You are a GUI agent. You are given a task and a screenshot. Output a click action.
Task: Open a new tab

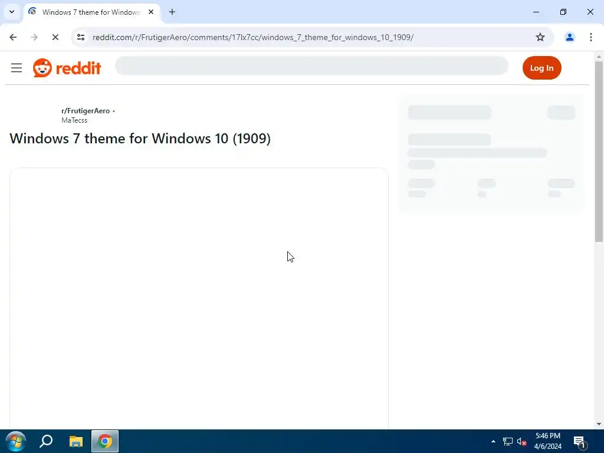(172, 12)
